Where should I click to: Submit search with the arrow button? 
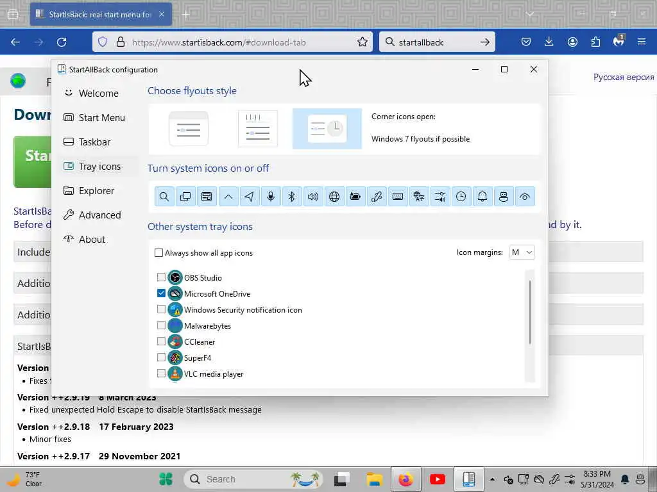pyautogui.click(x=485, y=42)
